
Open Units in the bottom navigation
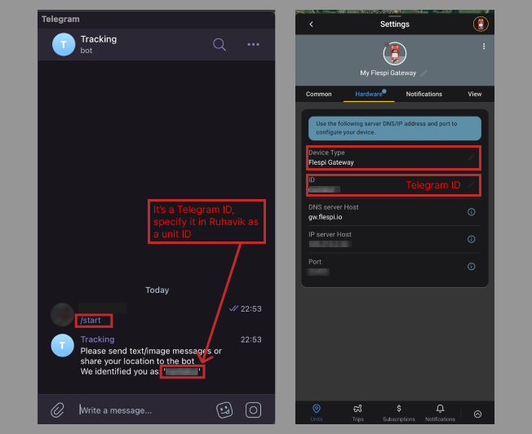coord(317,413)
